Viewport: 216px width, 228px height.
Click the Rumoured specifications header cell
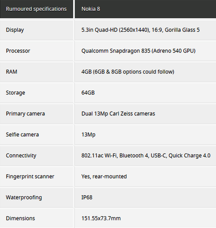pos(36,9)
